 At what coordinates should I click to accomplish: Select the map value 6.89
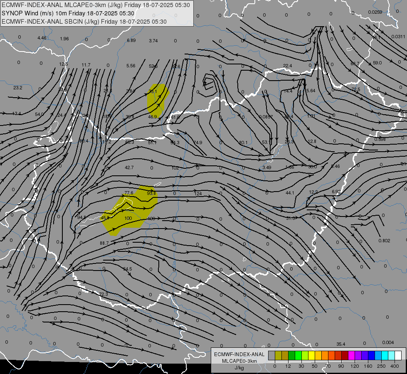131,40
